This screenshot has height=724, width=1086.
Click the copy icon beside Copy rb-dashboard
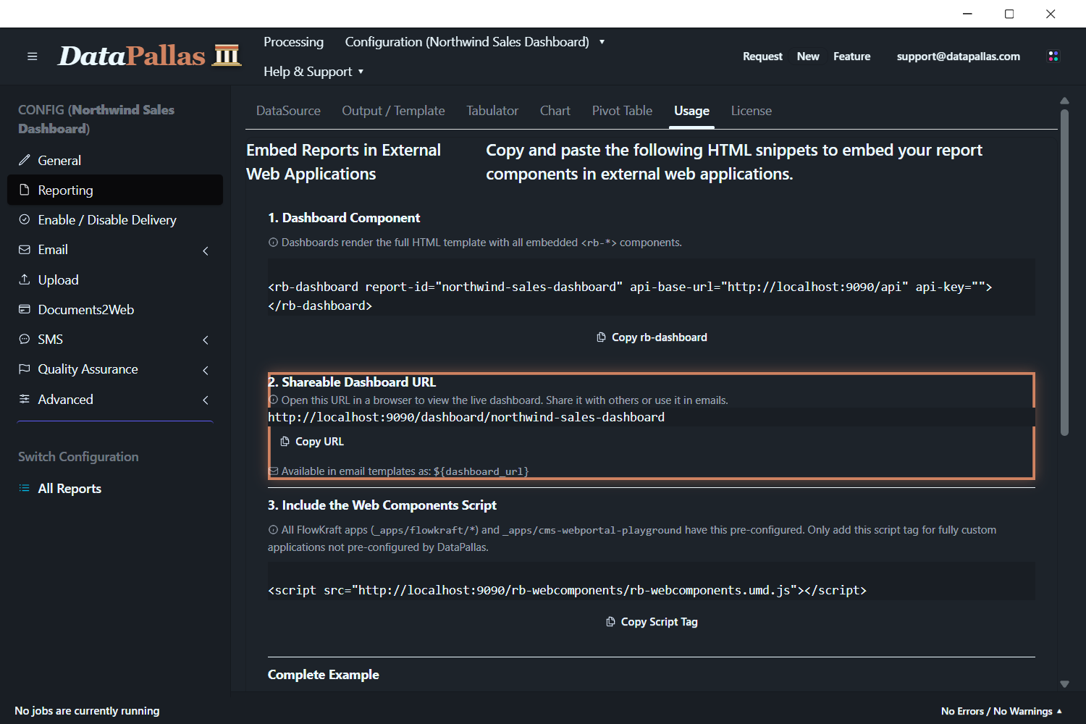coord(601,337)
